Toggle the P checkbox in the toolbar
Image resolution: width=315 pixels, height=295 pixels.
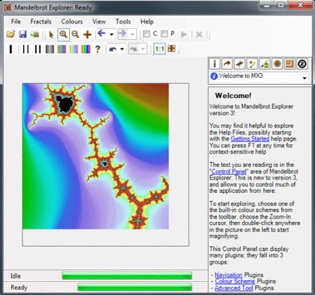(x=164, y=34)
